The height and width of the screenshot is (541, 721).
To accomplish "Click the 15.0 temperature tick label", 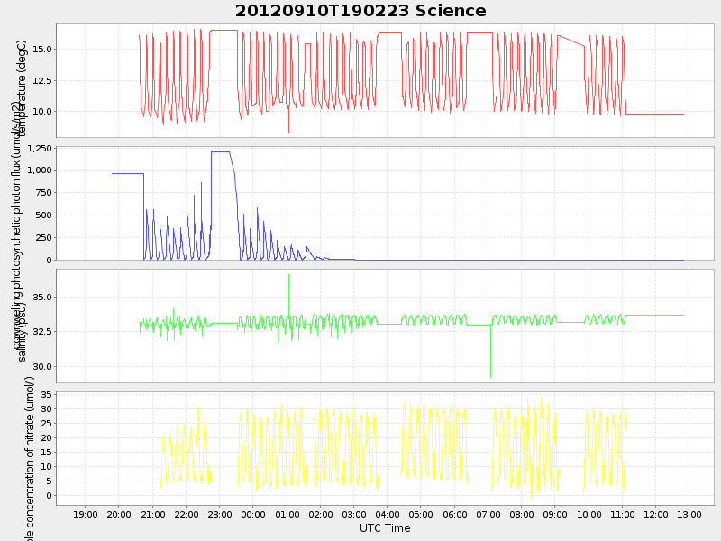I will (x=42, y=50).
